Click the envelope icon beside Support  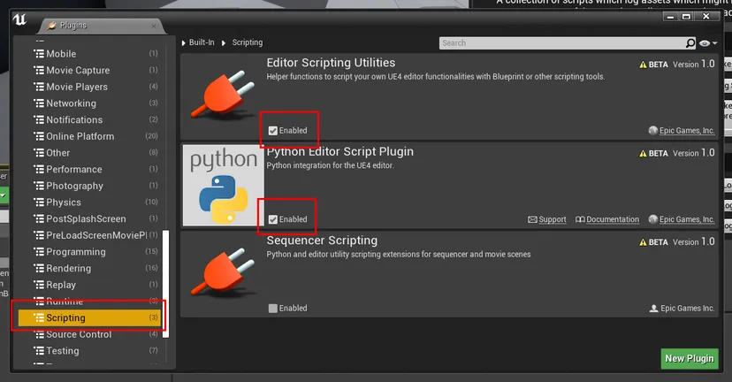coord(532,219)
